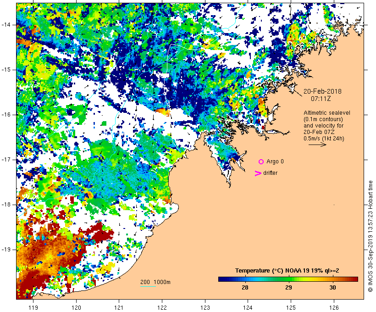
Task: Click the '(0.1m contours)' caption line
Action: click(323, 119)
